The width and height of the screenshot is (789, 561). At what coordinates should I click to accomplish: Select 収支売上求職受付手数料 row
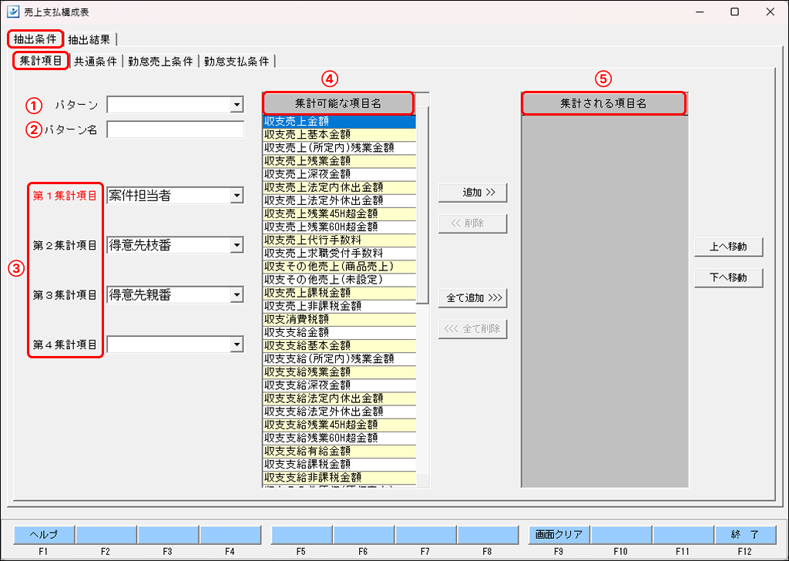339,253
